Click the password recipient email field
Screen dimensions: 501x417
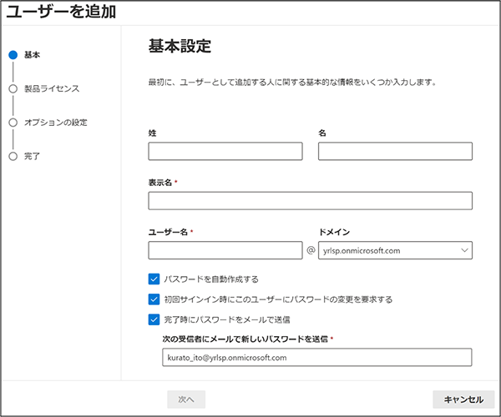click(x=317, y=357)
